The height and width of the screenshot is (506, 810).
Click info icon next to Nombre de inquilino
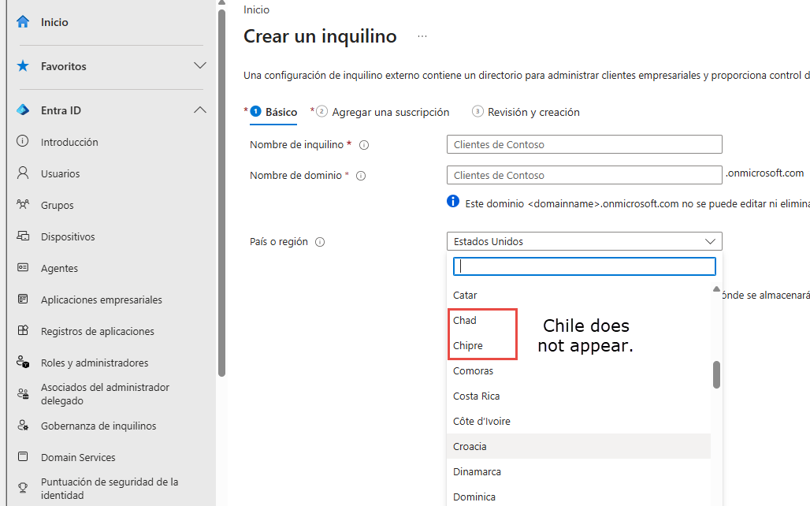click(364, 145)
